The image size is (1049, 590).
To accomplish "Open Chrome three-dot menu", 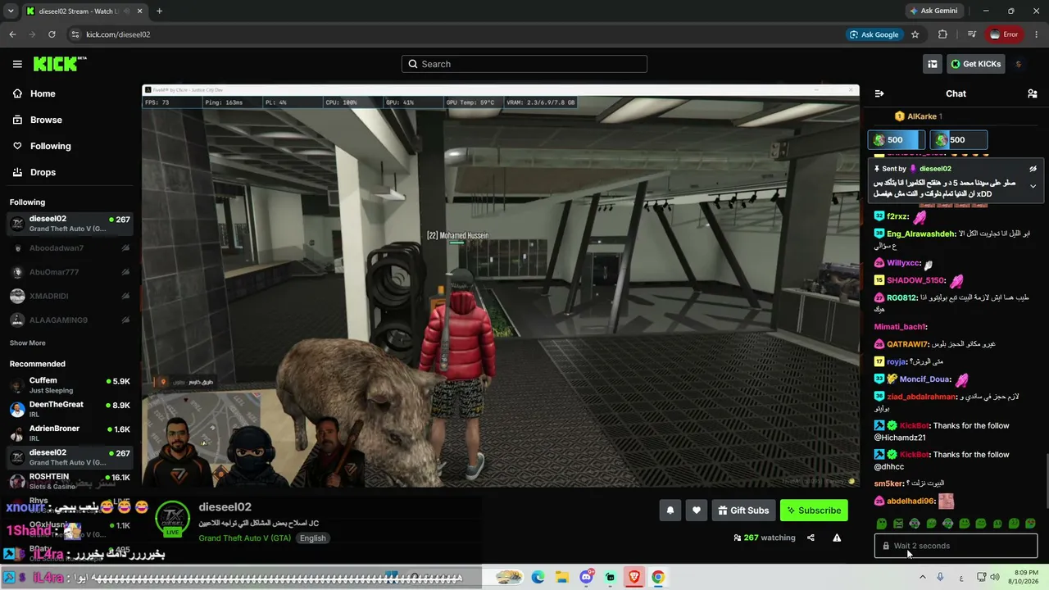I will 1036,34.
